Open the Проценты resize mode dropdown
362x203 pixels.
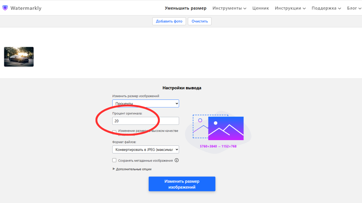pos(146,103)
